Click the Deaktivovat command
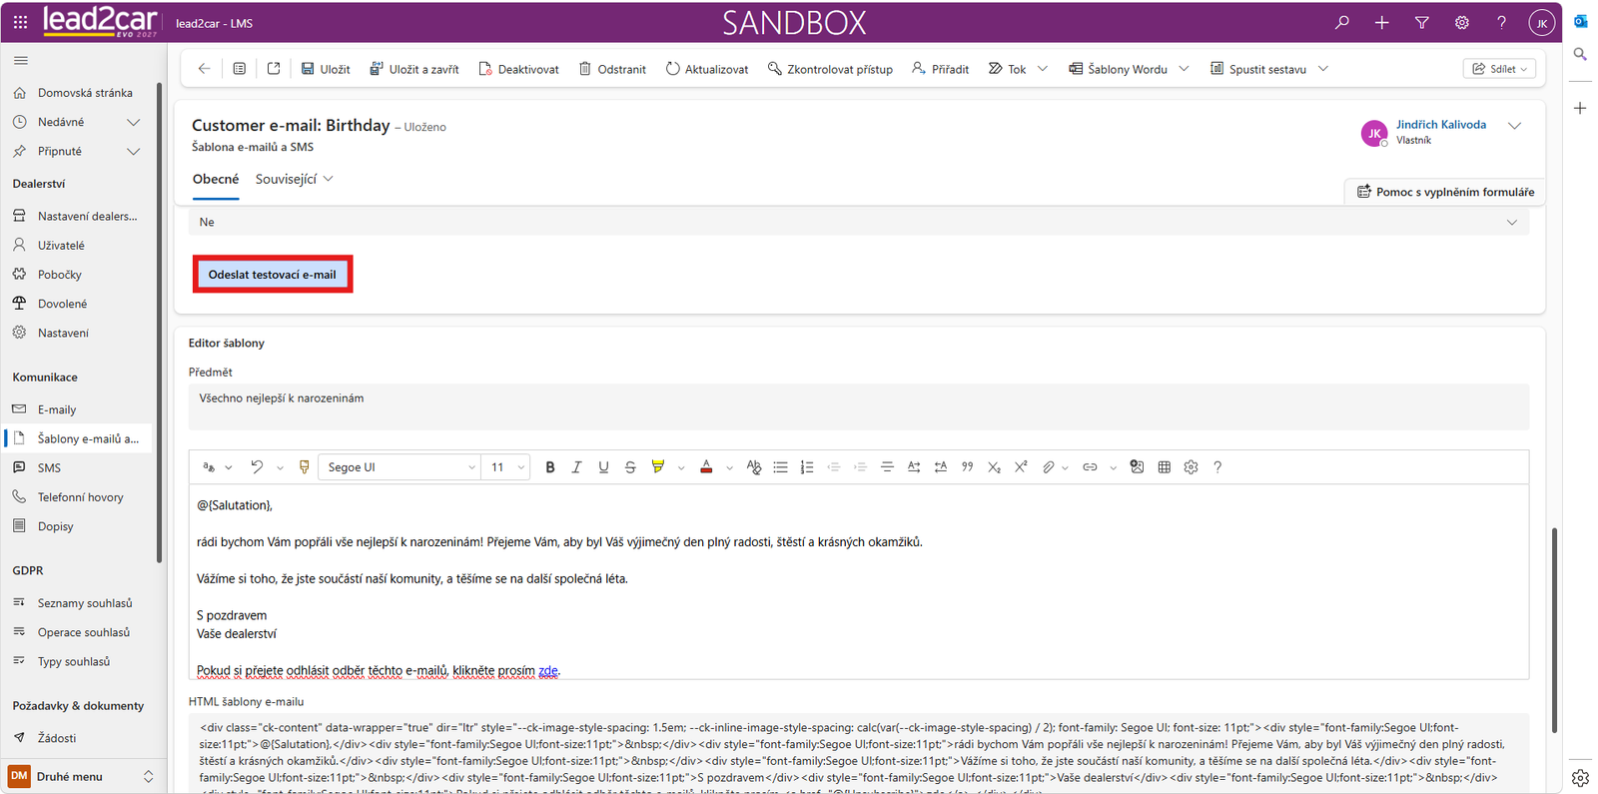 click(x=518, y=69)
